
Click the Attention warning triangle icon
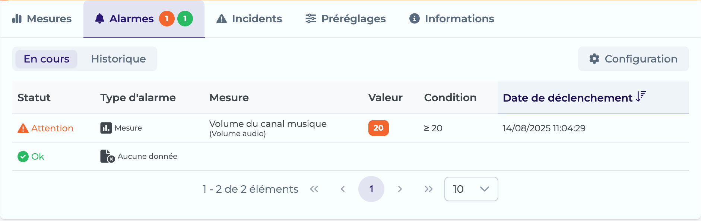(x=23, y=128)
